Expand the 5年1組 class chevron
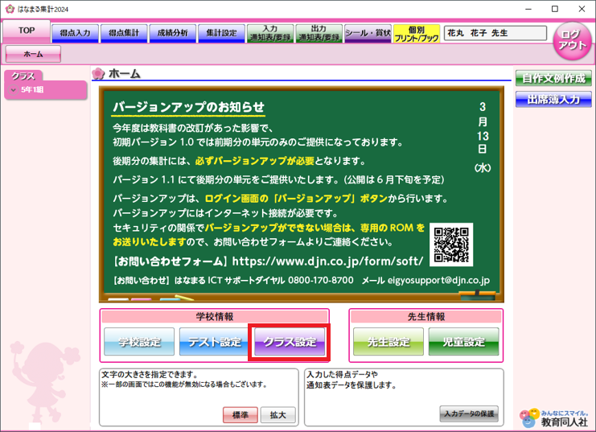Viewport: 596px width, 432px height. (14, 90)
